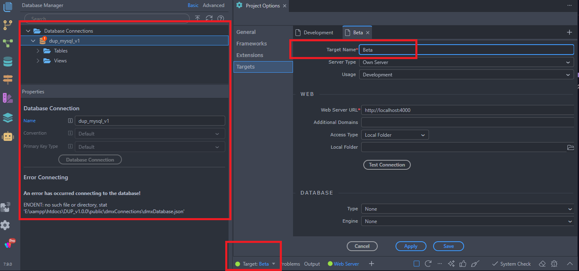
Task: Run System Check
Action: [x=511, y=264]
